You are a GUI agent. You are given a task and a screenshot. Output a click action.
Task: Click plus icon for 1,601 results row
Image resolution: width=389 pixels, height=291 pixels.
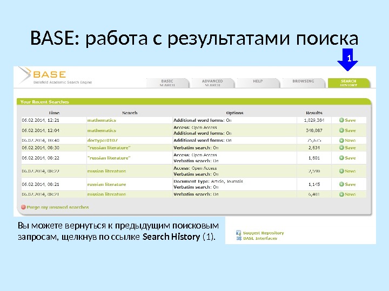[341, 158]
